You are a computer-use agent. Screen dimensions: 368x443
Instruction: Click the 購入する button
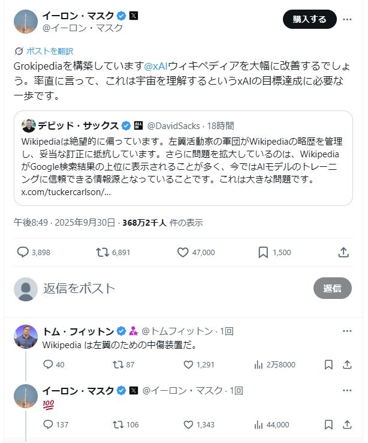coord(310,19)
